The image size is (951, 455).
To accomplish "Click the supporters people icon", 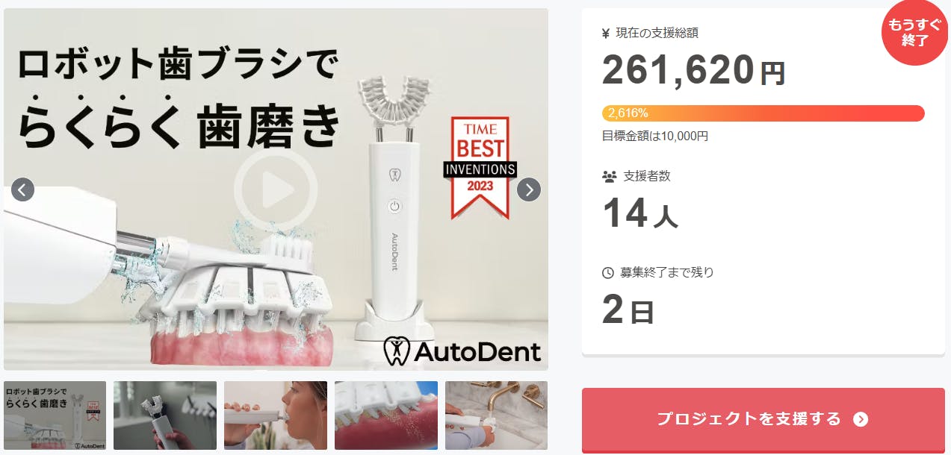I will 609,177.
